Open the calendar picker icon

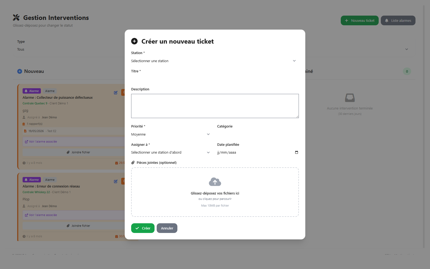coord(296,152)
